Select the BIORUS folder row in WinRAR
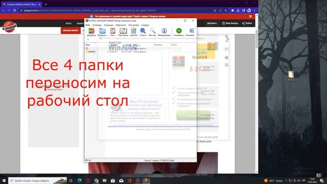 pos(133,52)
